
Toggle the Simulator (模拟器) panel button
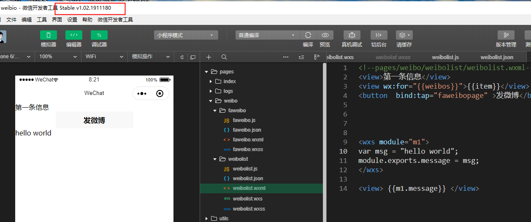pos(49,35)
